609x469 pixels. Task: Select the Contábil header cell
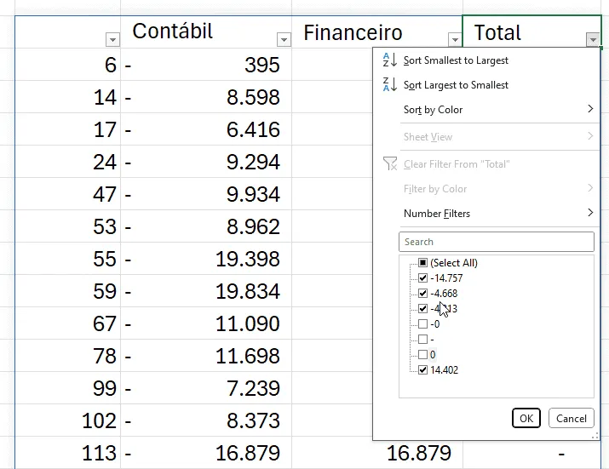pyautogui.click(x=206, y=31)
